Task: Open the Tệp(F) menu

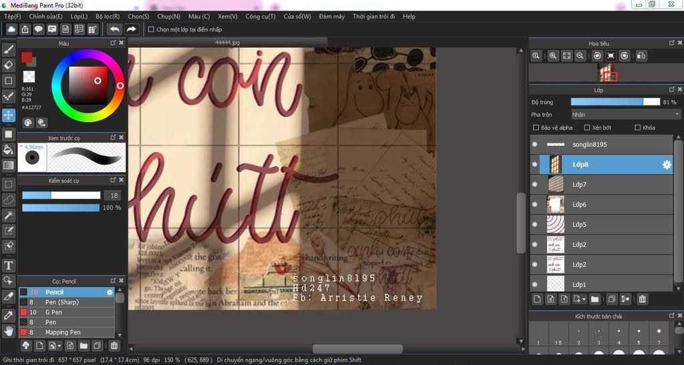Action: coord(13,17)
